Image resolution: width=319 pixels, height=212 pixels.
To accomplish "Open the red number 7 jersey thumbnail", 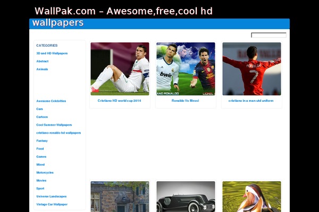I will click(251, 69).
